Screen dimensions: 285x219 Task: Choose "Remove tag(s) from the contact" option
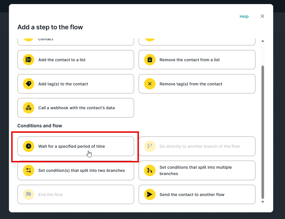(197, 84)
